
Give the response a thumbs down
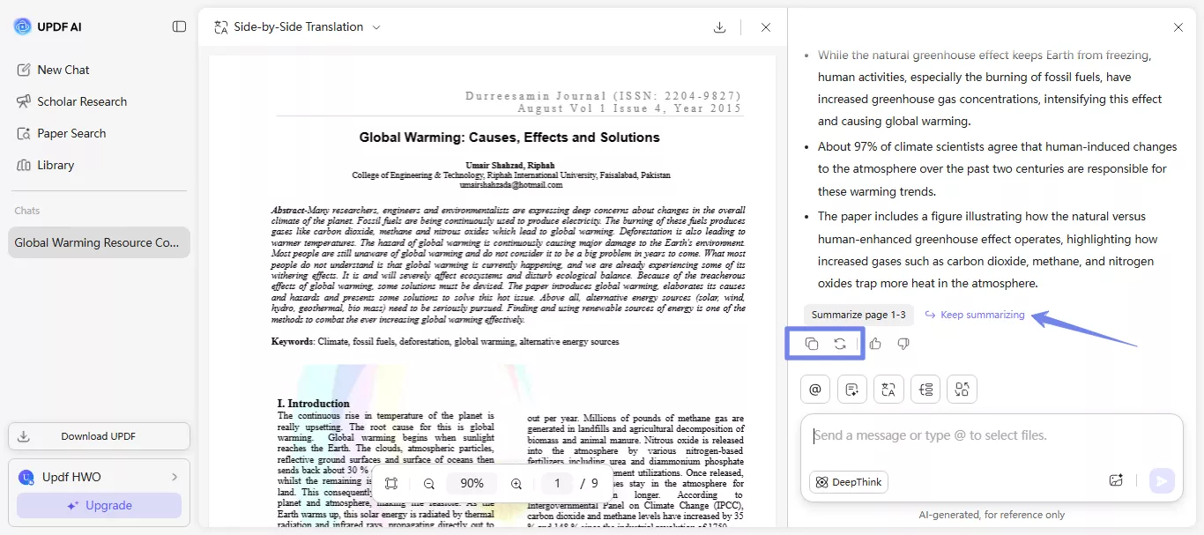click(x=903, y=343)
